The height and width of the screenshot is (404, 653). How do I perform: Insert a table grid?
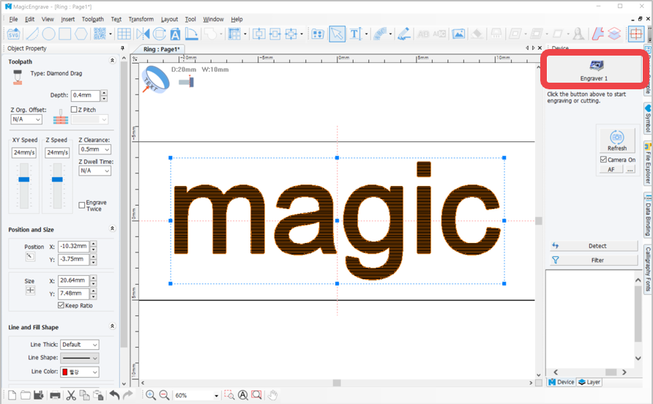[x=124, y=34]
